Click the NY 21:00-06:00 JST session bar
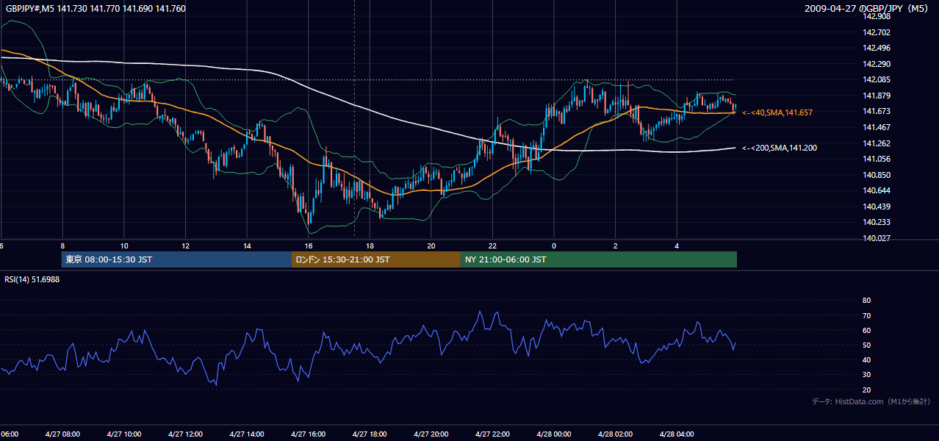The image size is (939, 441). coord(599,259)
